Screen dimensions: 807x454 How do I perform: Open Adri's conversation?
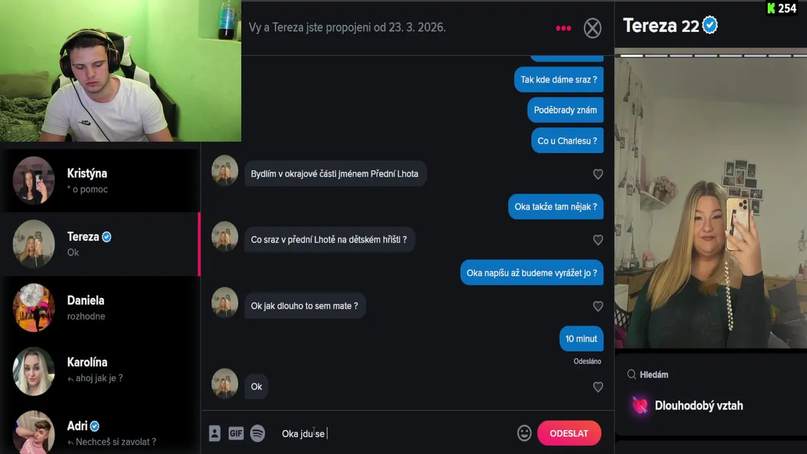(x=100, y=432)
